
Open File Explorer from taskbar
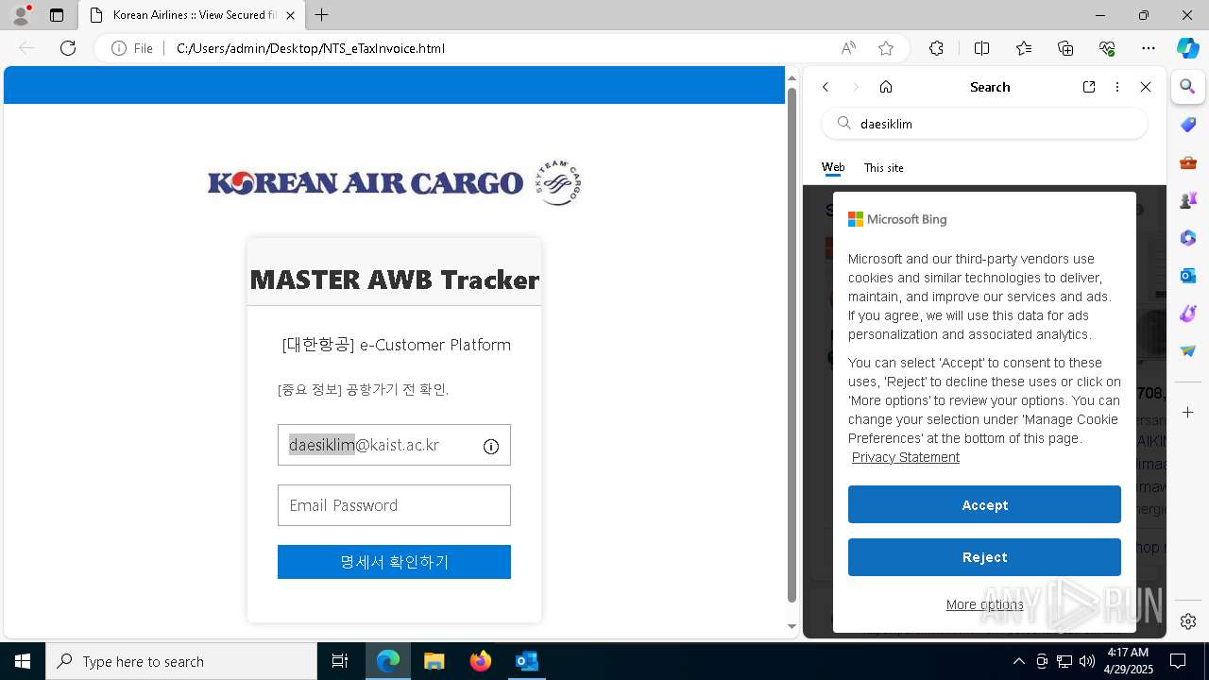coord(434,661)
